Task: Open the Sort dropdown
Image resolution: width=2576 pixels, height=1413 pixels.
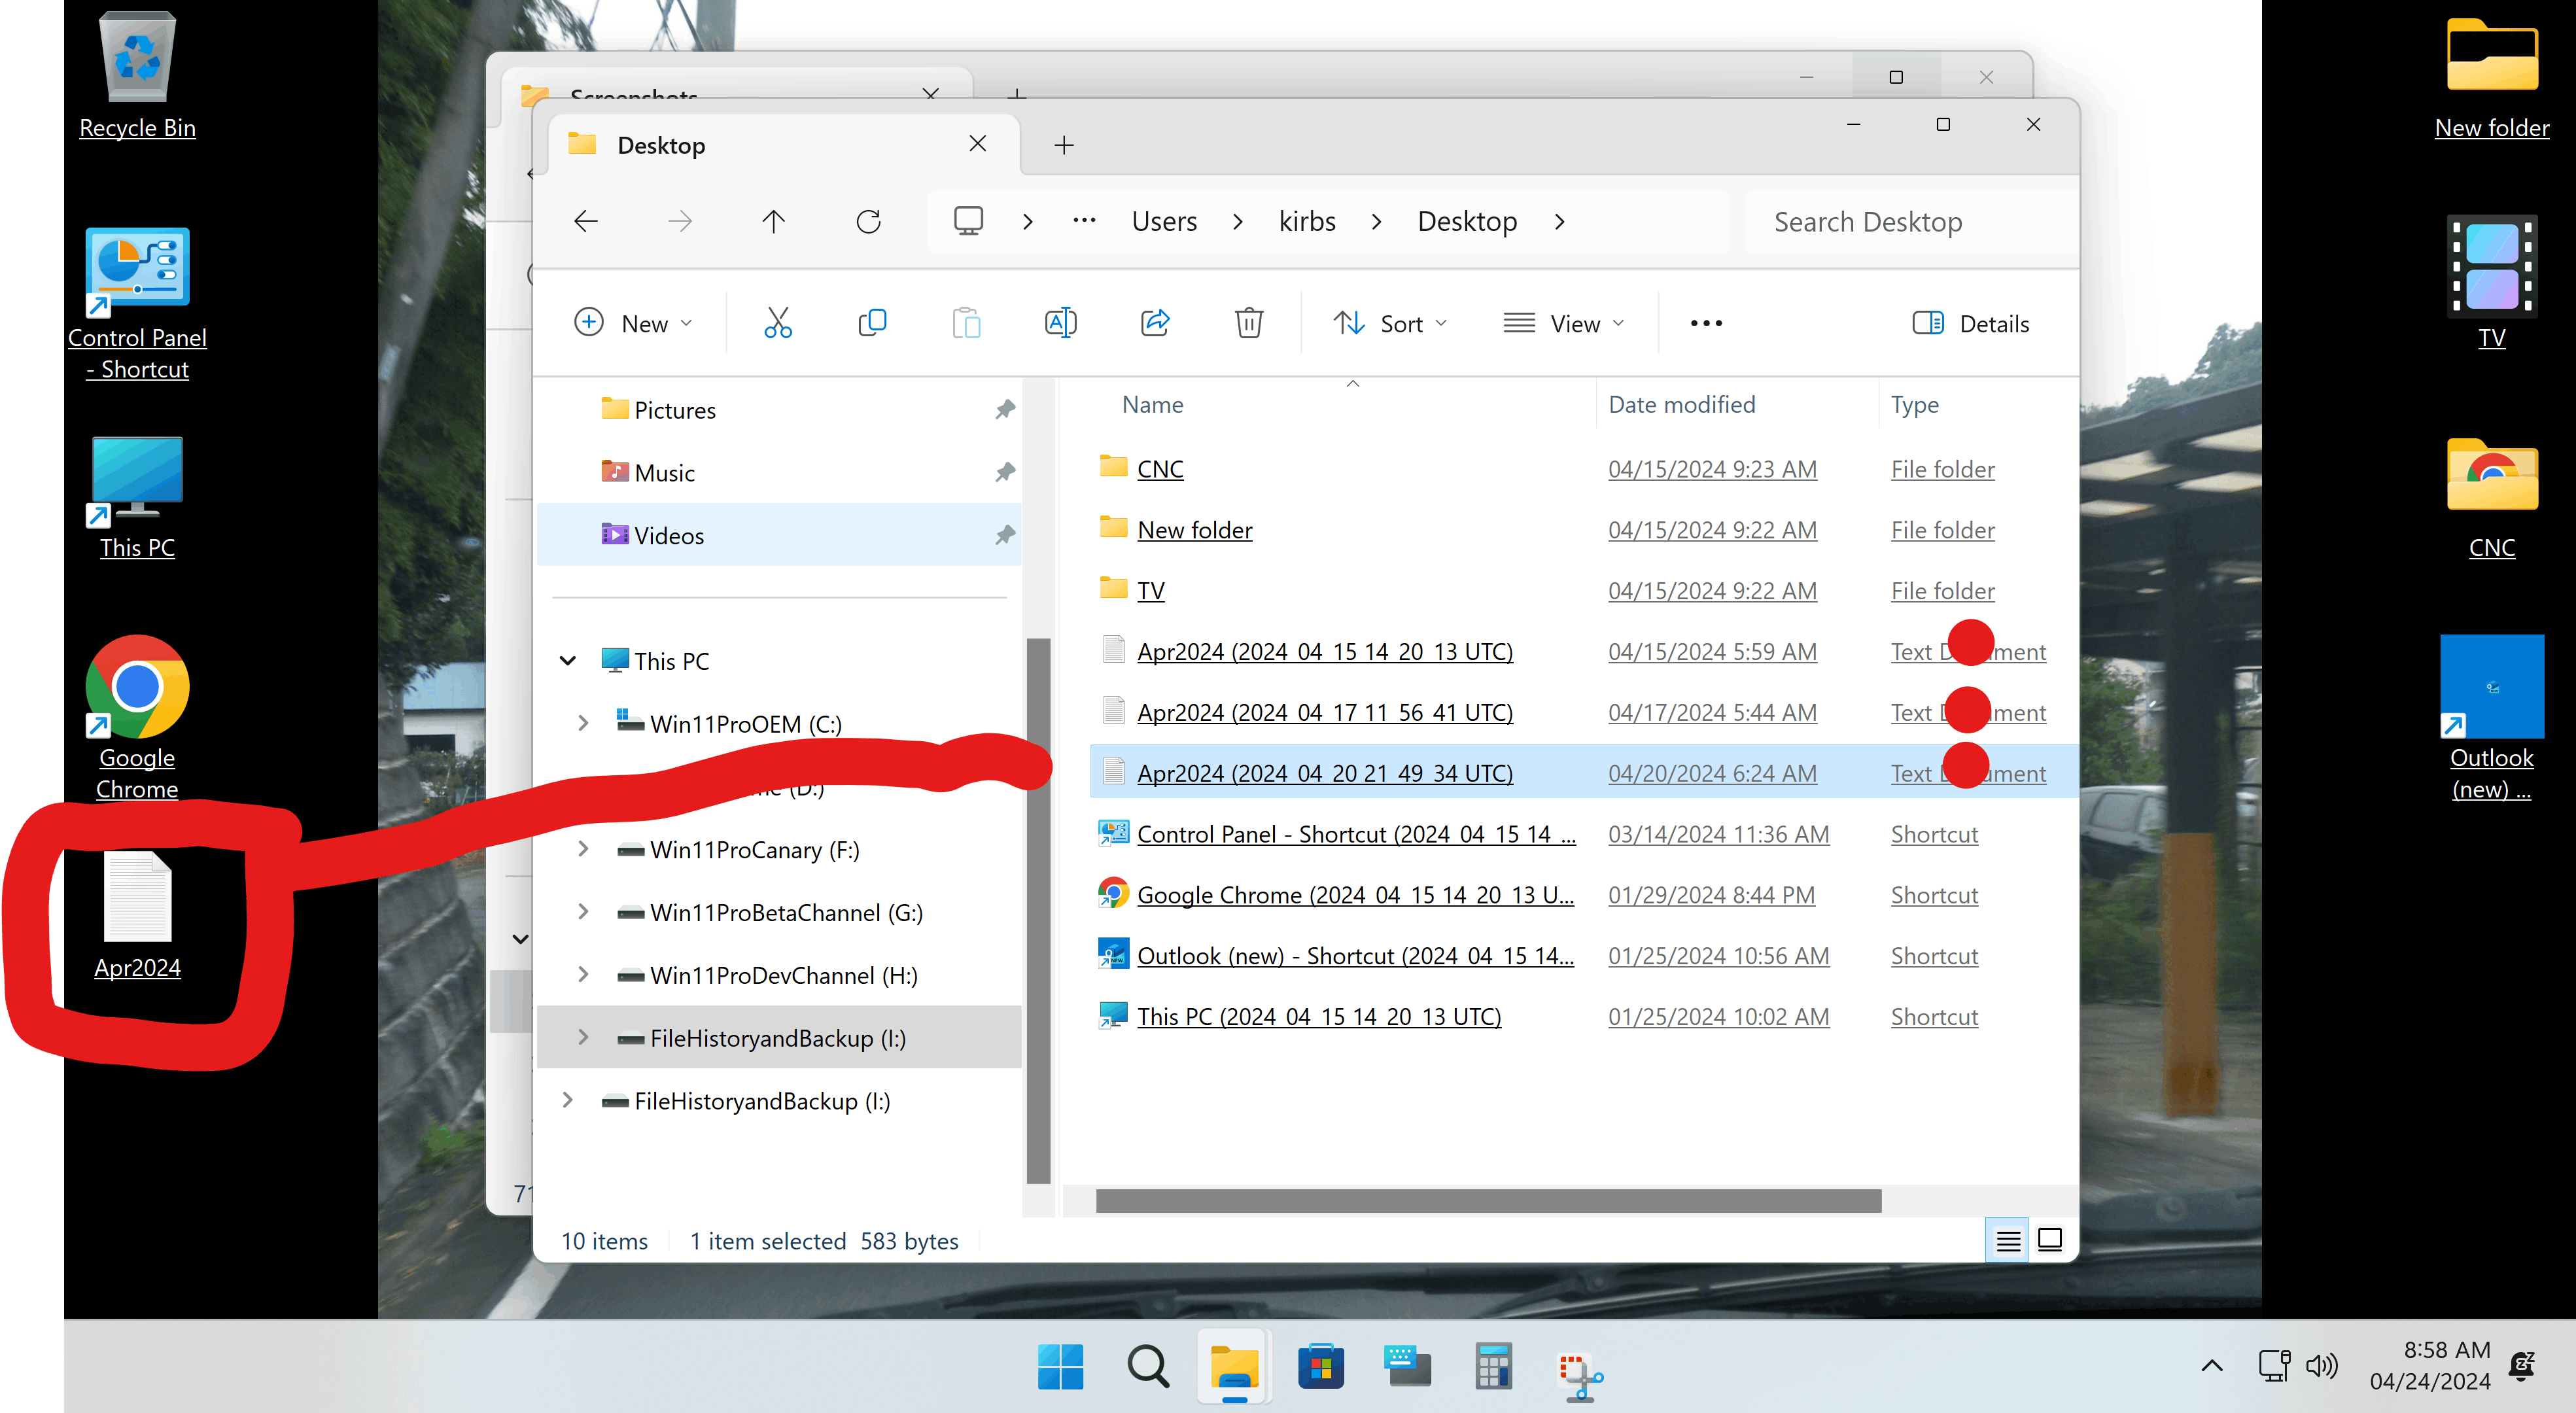Action: tap(1390, 323)
